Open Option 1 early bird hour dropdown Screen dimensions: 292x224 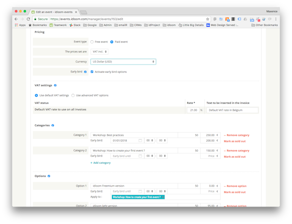click(x=149, y=191)
